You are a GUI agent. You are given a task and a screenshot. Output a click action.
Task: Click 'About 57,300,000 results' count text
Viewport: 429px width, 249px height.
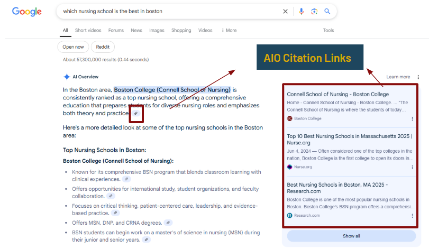click(x=106, y=60)
